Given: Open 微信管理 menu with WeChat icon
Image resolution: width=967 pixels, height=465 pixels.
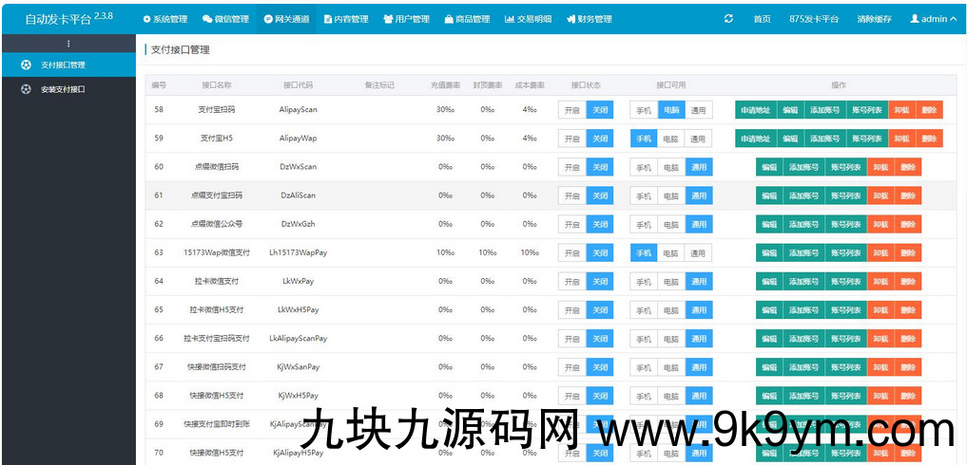Looking at the screenshot, I should 225,19.
